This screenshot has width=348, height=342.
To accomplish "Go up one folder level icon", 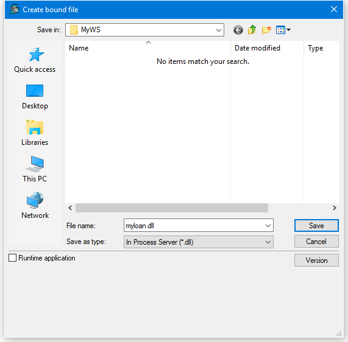I will point(252,30).
